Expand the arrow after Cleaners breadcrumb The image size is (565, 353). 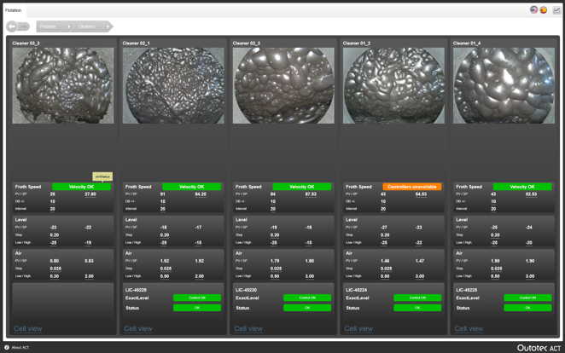pos(108,26)
